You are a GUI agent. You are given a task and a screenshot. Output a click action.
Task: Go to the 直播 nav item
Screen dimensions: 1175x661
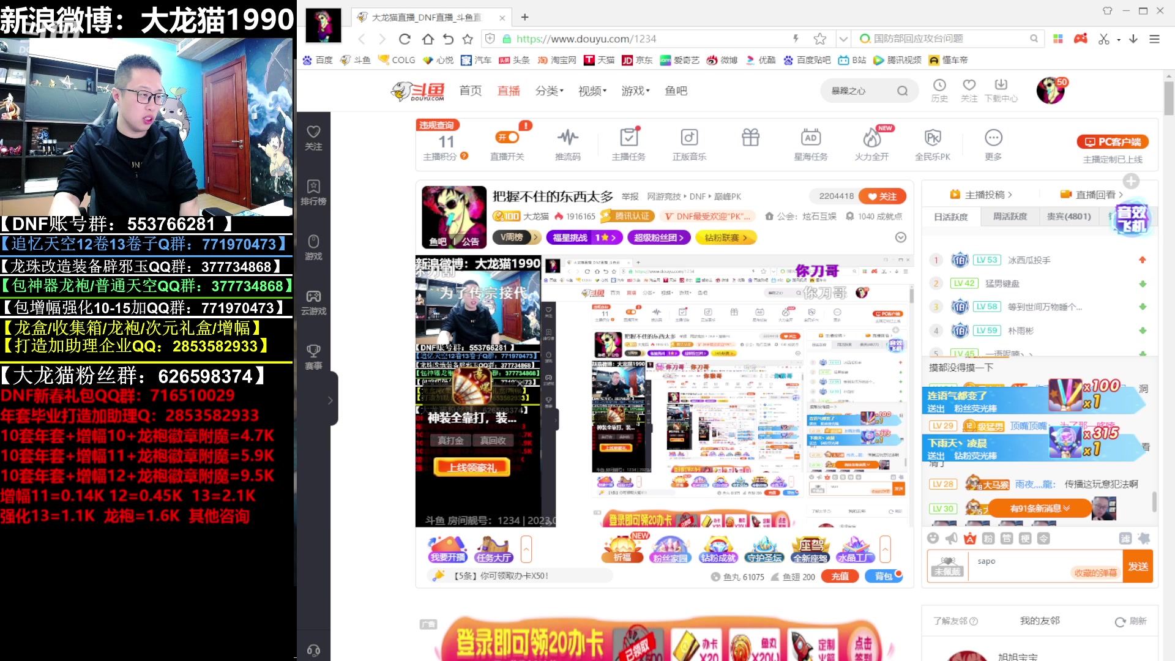pyautogui.click(x=509, y=91)
